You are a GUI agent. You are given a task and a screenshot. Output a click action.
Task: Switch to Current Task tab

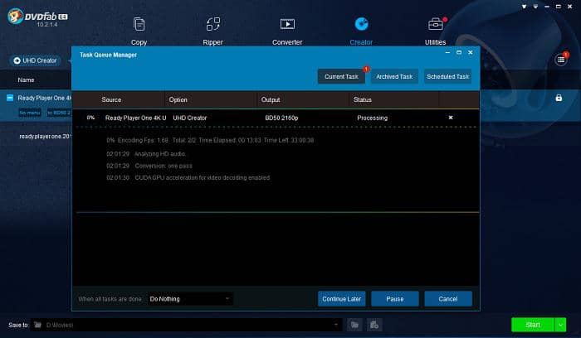[341, 76]
